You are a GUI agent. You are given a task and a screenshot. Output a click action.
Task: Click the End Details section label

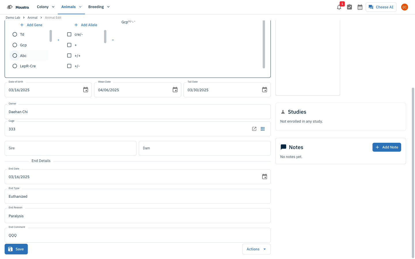(x=41, y=161)
